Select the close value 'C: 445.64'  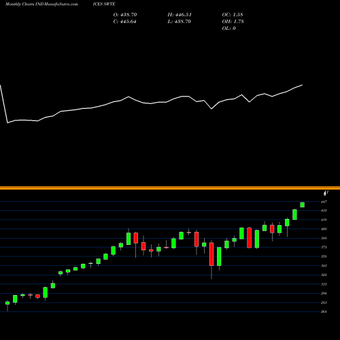pos(125,22)
